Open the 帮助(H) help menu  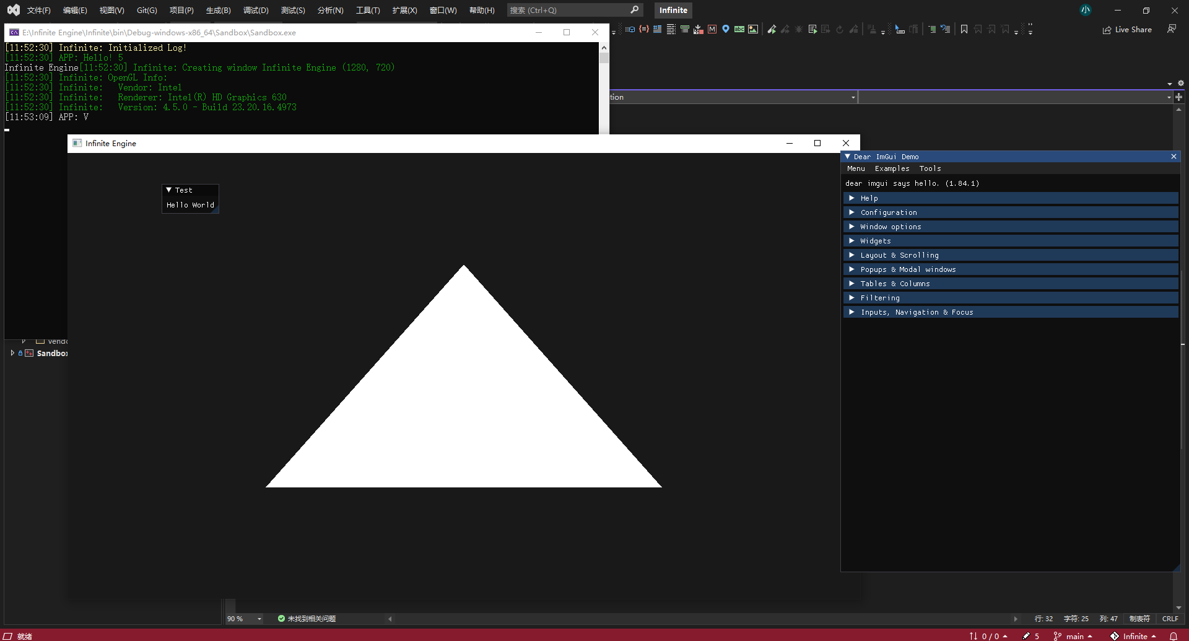[482, 11]
